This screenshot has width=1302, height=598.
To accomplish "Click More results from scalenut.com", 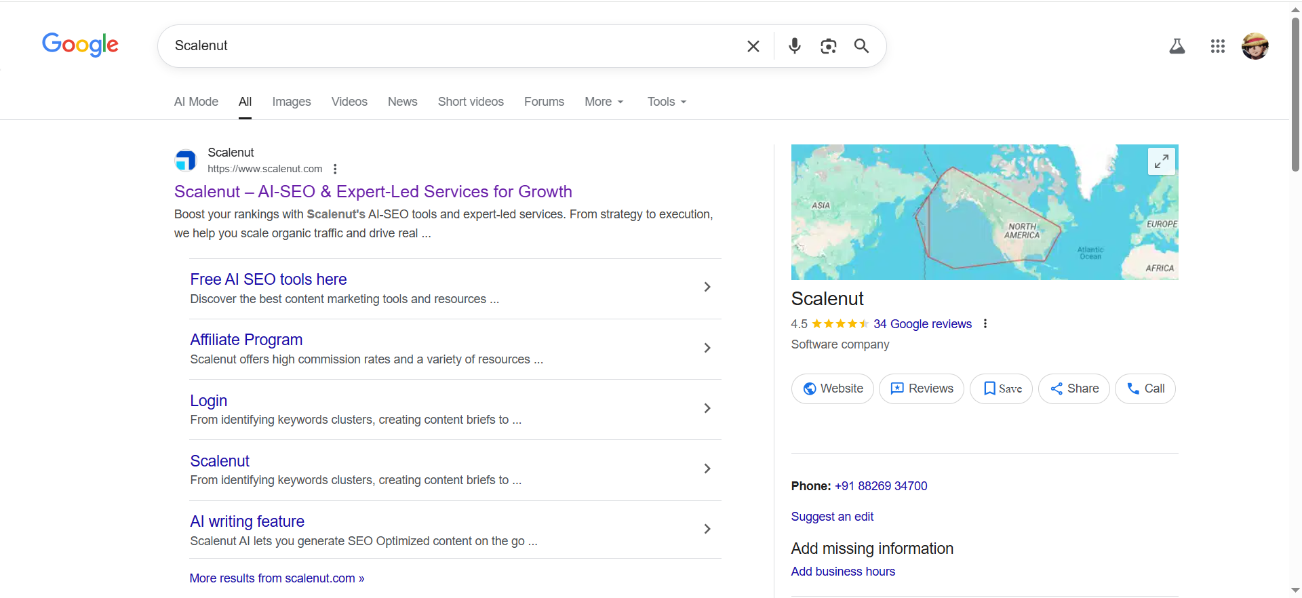I will click(x=277, y=578).
